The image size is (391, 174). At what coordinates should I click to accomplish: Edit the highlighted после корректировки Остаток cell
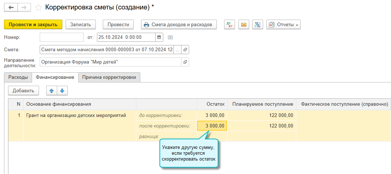pos(212,126)
